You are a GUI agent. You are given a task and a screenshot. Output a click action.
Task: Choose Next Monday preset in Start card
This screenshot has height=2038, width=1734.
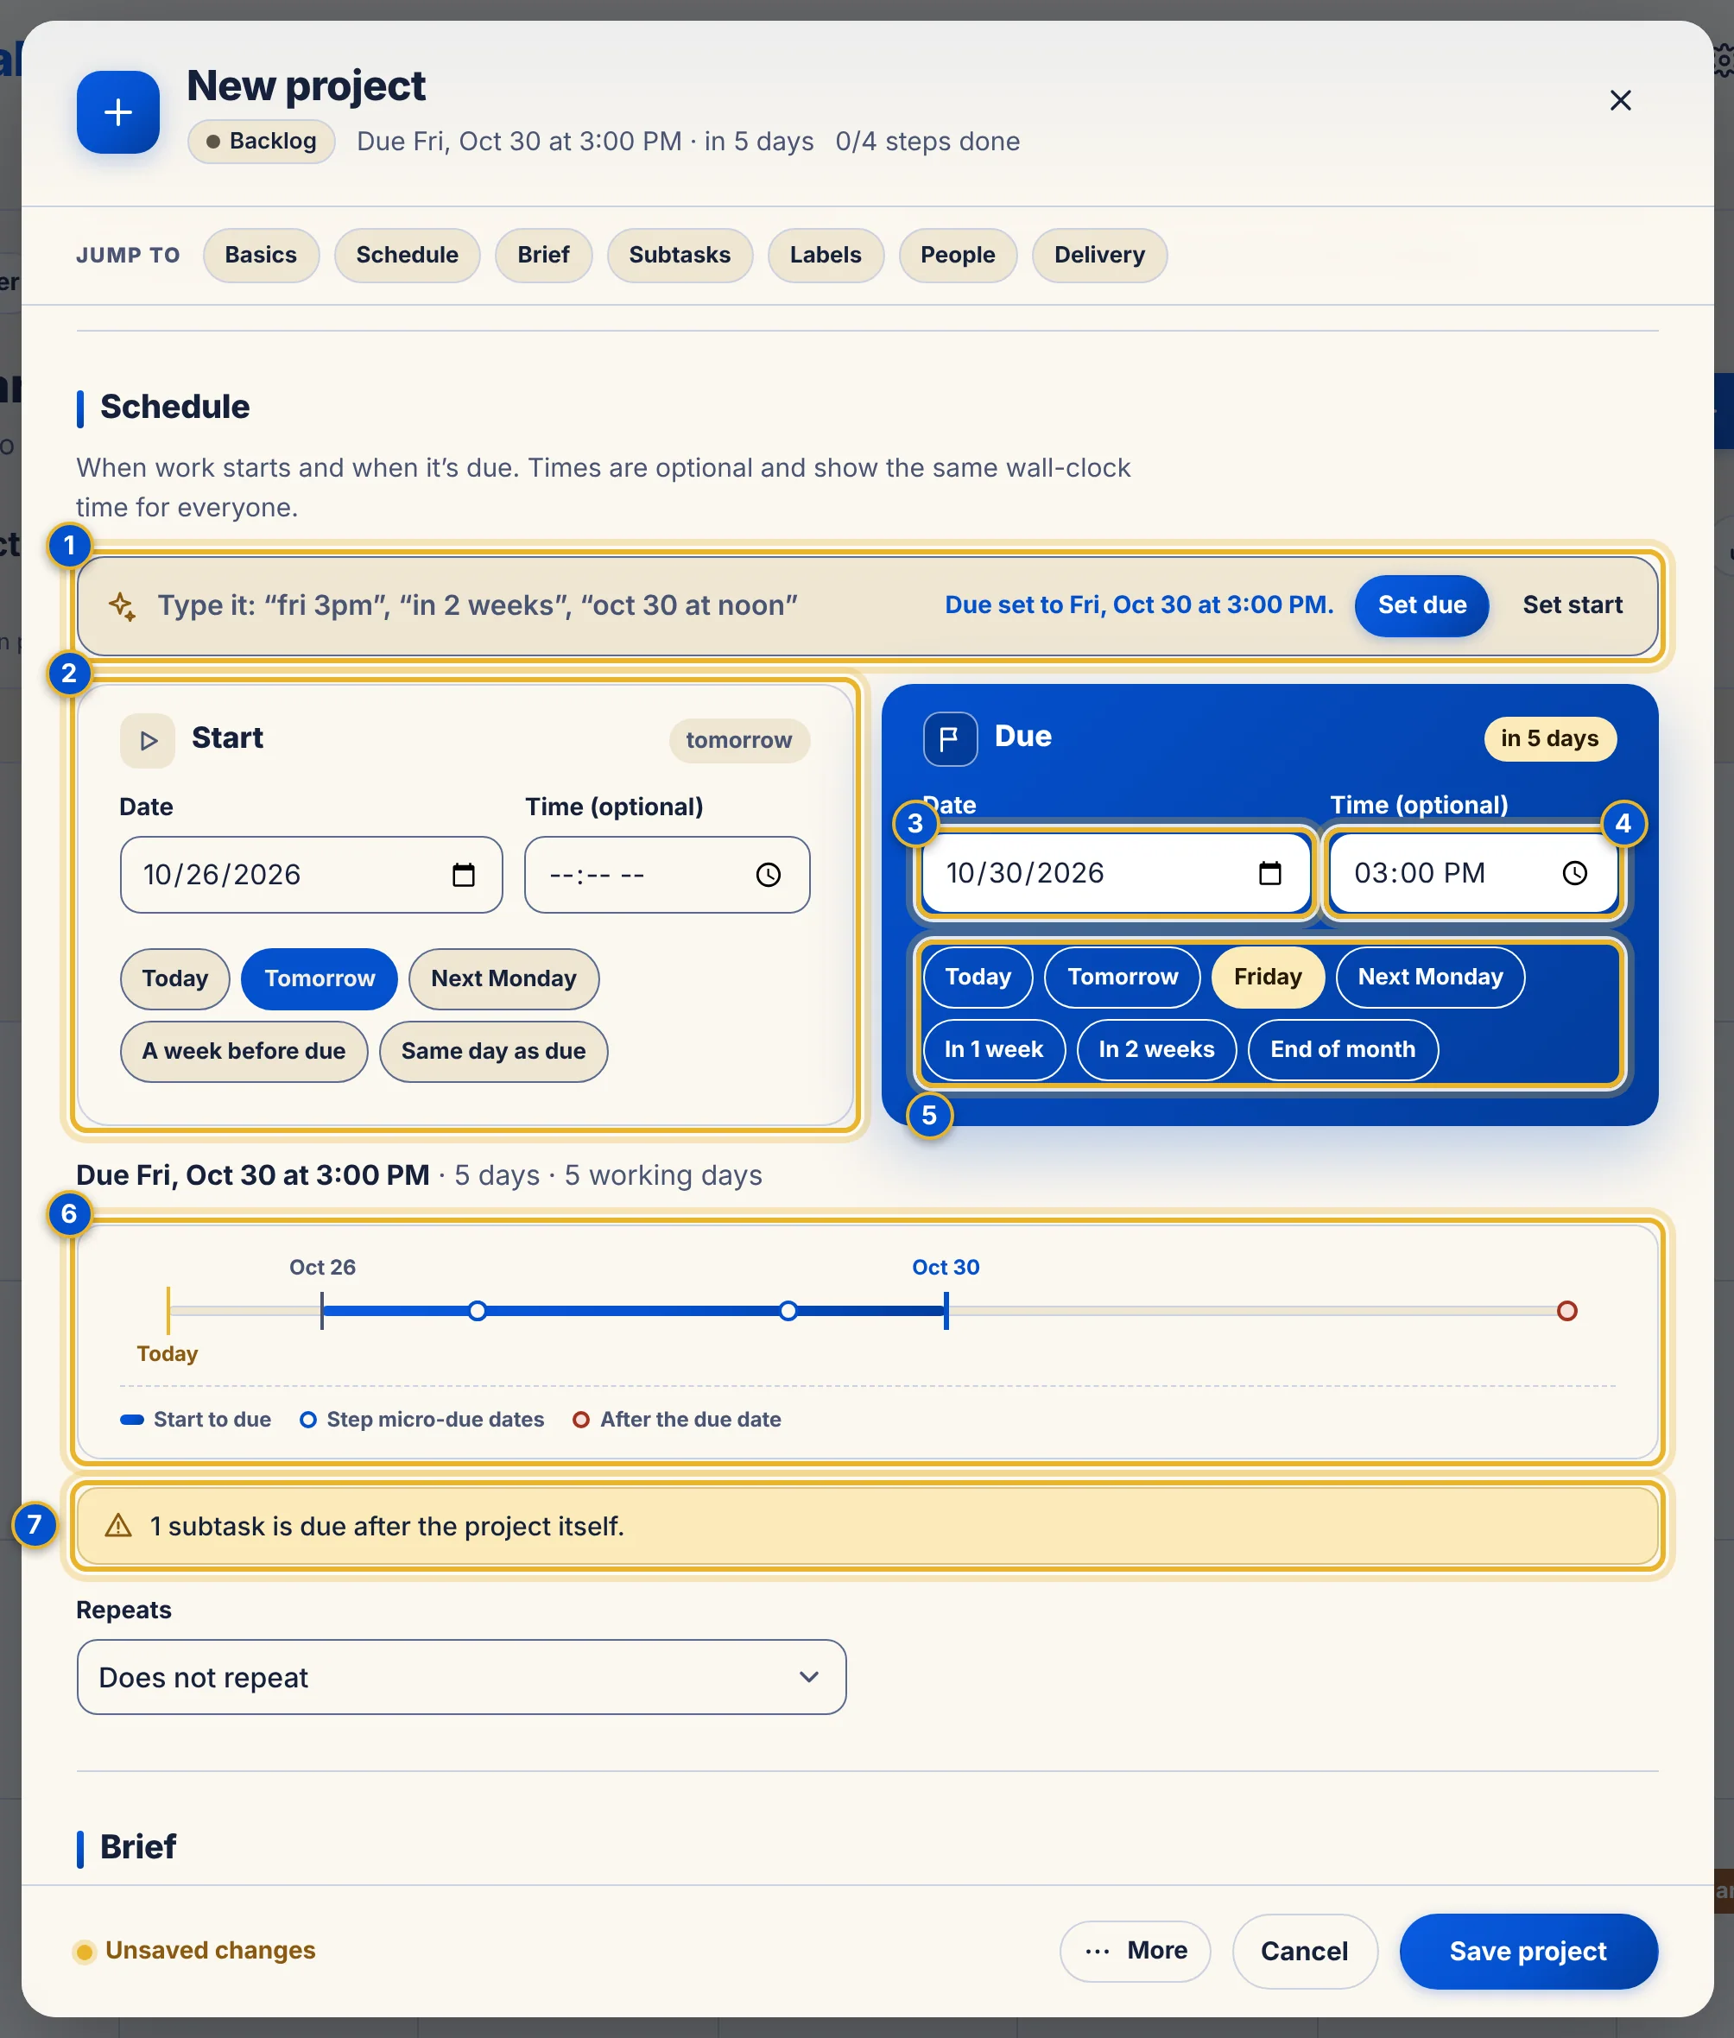coord(503,979)
